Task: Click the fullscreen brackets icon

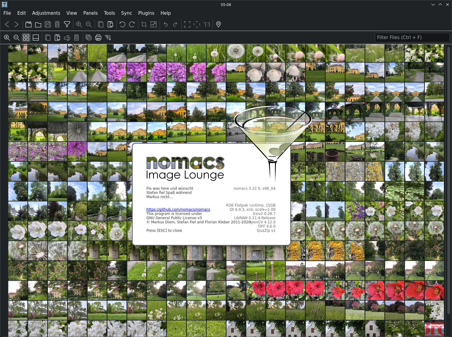Action: [187, 24]
